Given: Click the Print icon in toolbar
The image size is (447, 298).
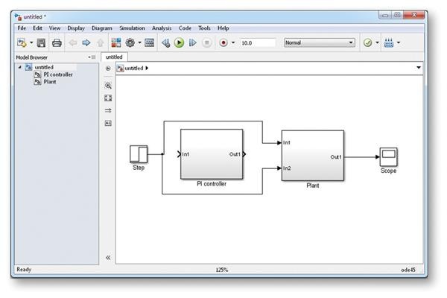Looking at the screenshot, I should pyautogui.click(x=56, y=43).
